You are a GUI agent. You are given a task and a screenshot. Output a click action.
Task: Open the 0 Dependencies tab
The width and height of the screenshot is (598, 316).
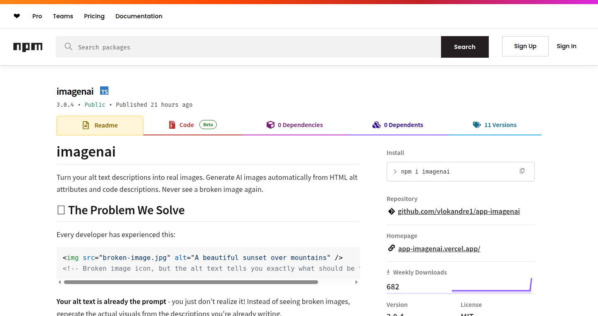pyautogui.click(x=294, y=125)
